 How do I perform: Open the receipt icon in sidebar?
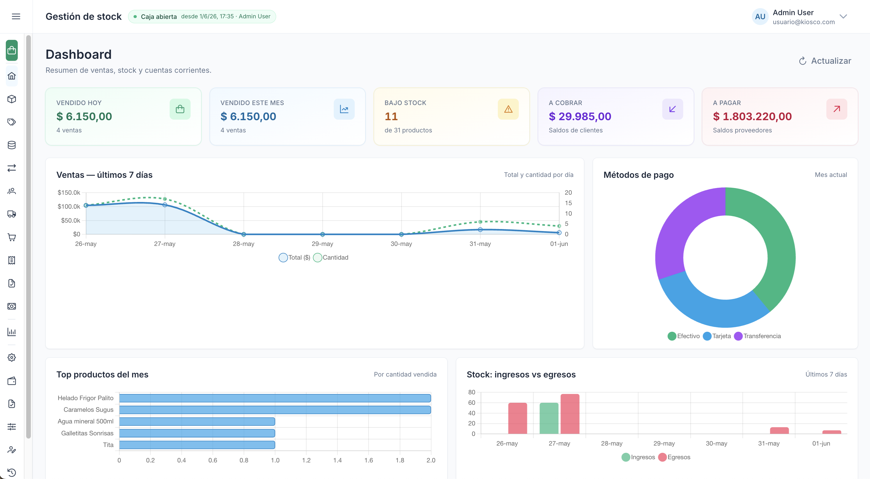[x=12, y=260]
